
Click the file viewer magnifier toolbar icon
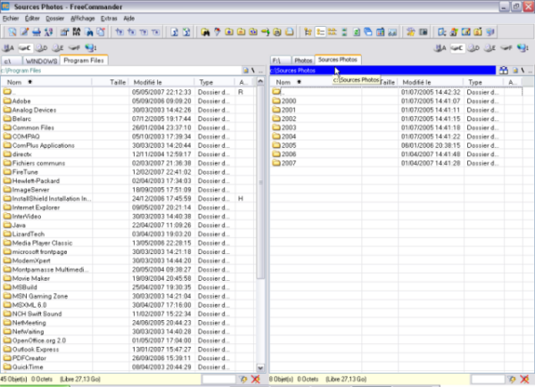tap(12, 32)
